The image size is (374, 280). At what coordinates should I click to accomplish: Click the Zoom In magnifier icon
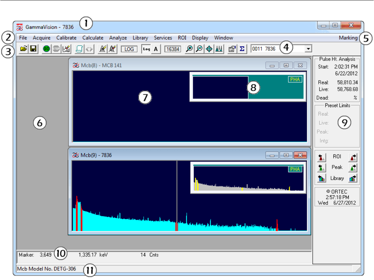pos(189,49)
